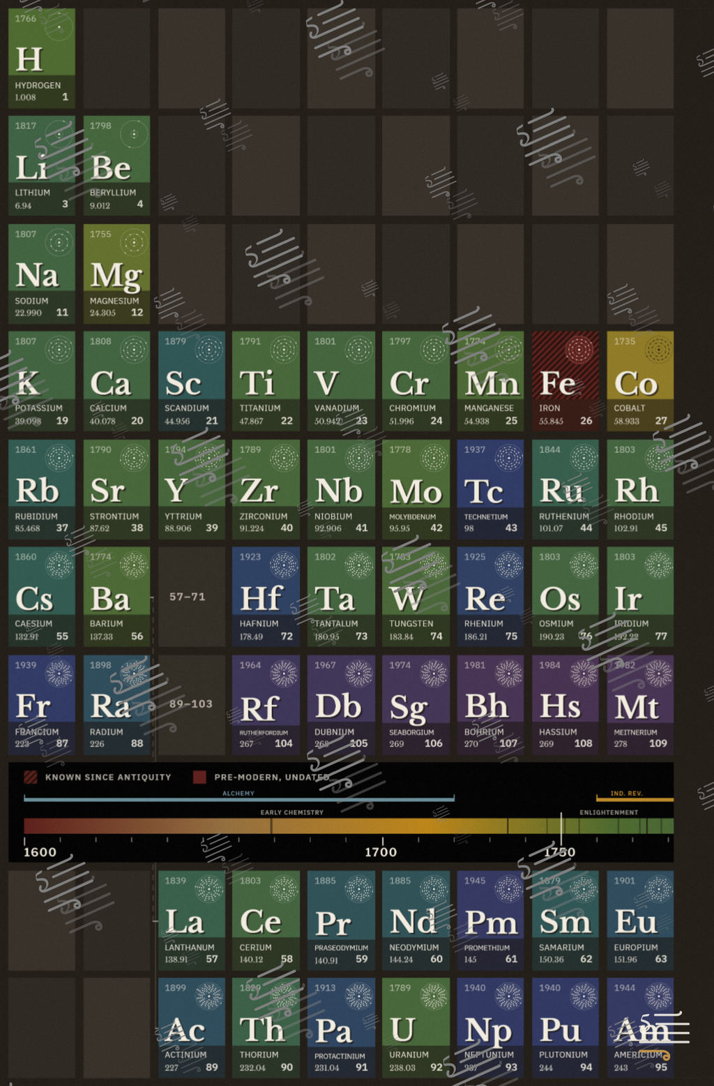This screenshot has height=1086, width=714.
Task: Click the Known Since Antiquity legend swatch
Action: (31, 777)
